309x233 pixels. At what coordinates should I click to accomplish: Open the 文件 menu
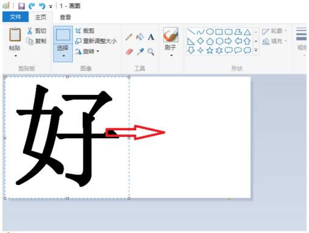15,17
